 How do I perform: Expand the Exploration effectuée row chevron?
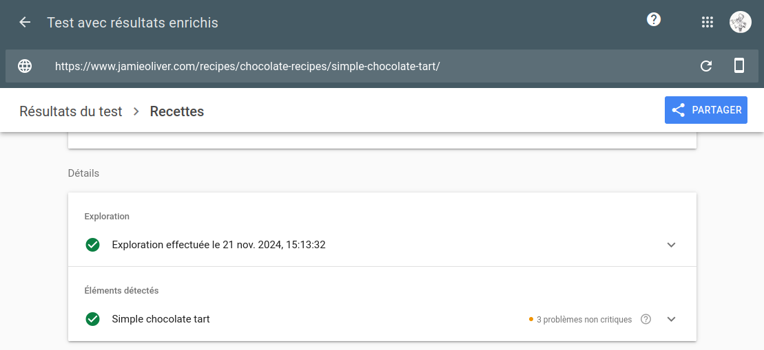click(671, 245)
